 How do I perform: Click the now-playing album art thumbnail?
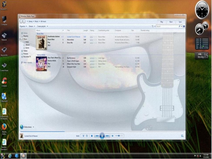pos(22,136)
